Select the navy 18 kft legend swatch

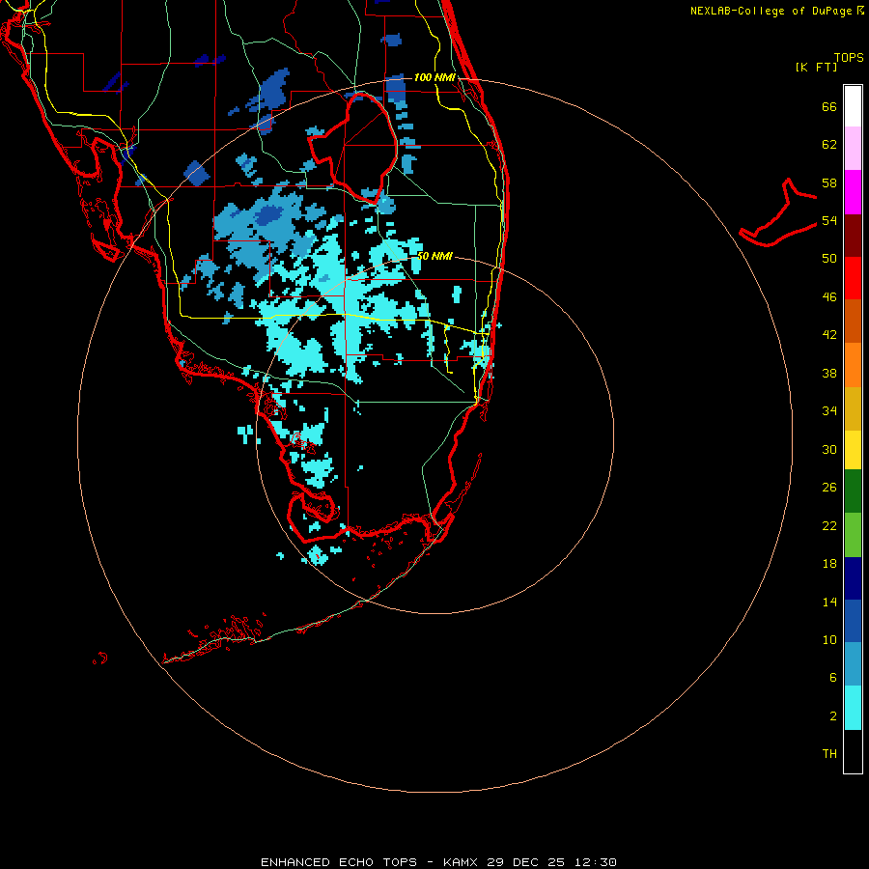(853, 578)
